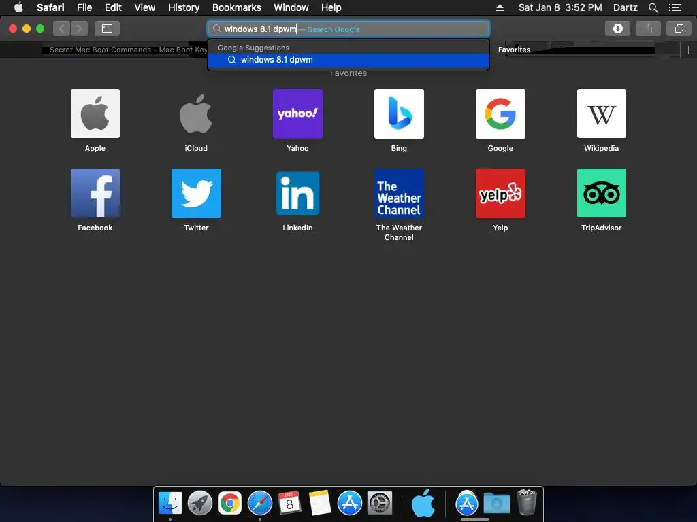Image resolution: width=697 pixels, height=522 pixels.
Task: Open the Apple system menu
Action: [x=18, y=7]
